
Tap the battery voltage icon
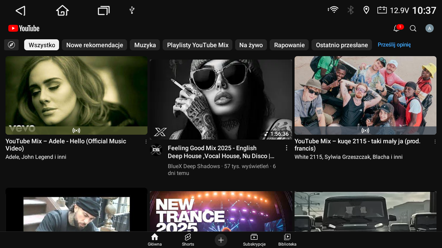382,11
